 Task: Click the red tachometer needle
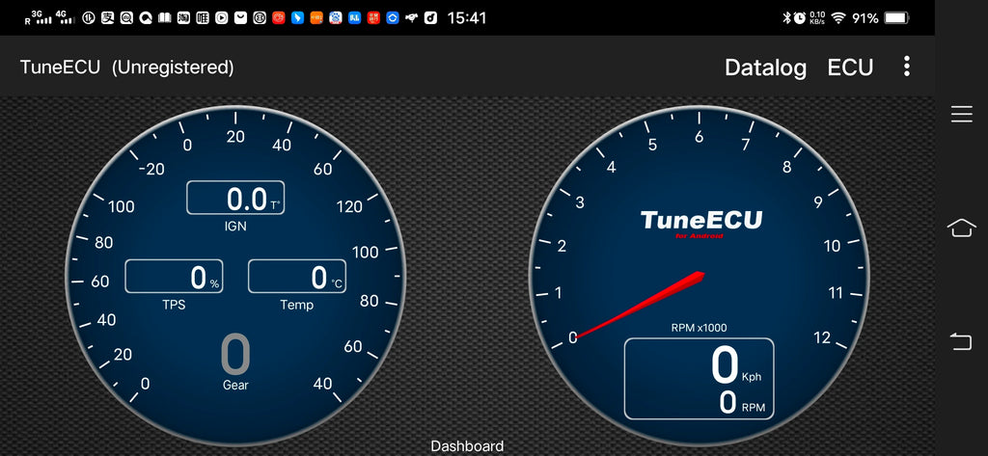[641, 306]
